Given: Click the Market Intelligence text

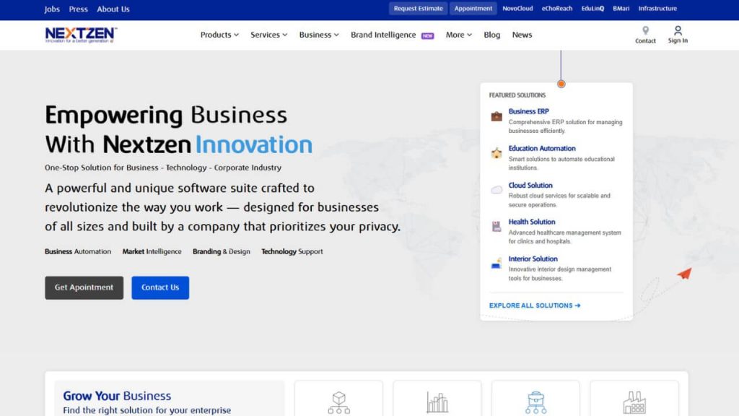Looking at the screenshot, I should (152, 251).
